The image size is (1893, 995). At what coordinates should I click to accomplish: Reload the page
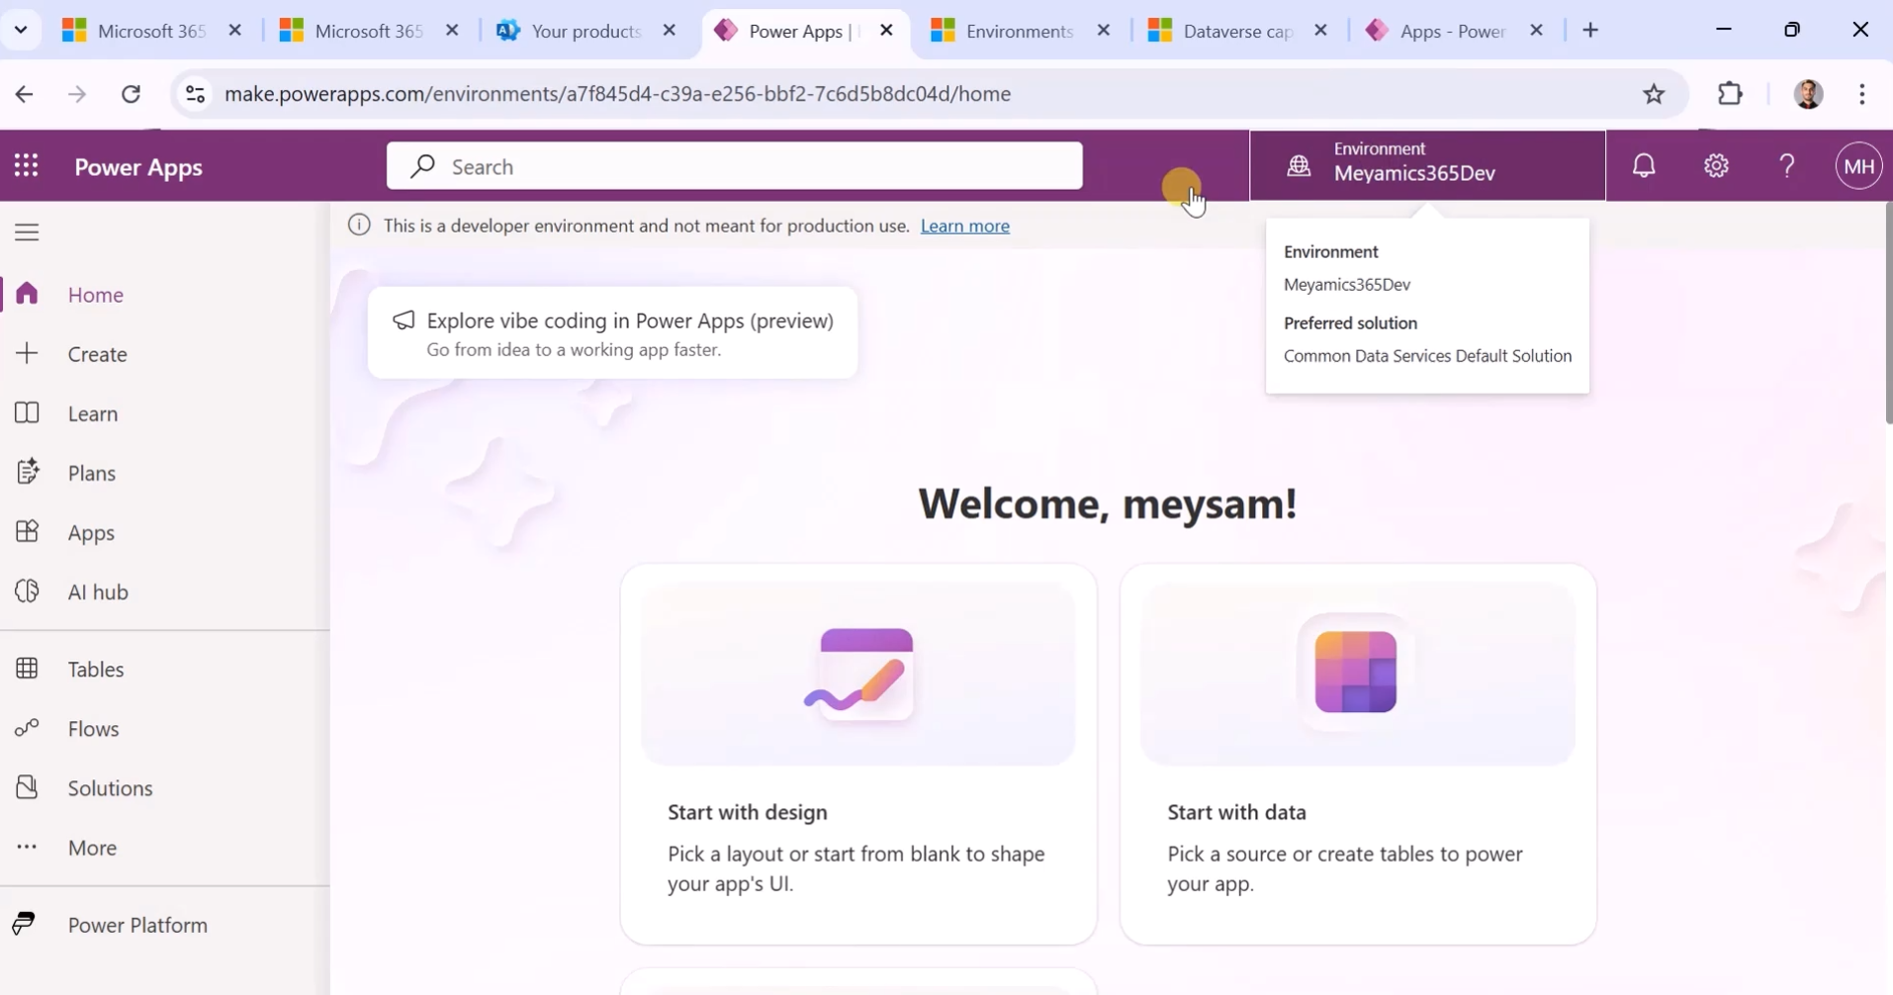(x=131, y=94)
